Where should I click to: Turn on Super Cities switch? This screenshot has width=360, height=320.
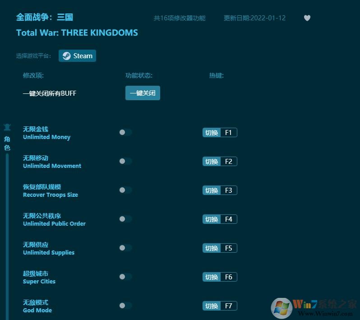pos(125,277)
